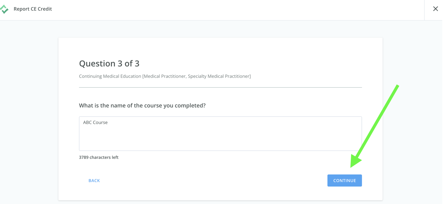This screenshot has width=444, height=204.
Task: Go BACK to the previous question
Action: [94, 181]
